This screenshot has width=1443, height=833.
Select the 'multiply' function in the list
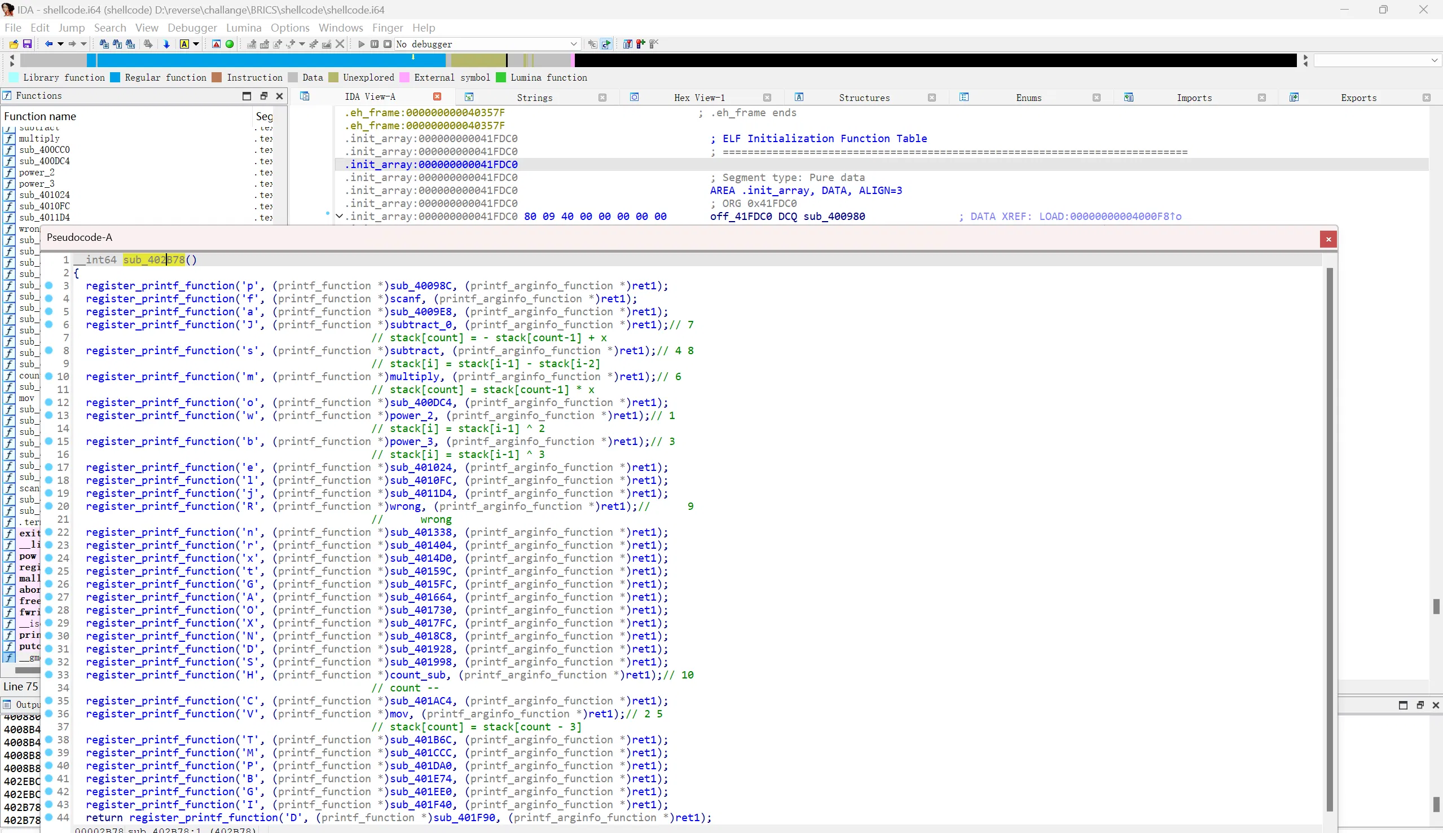(x=39, y=138)
